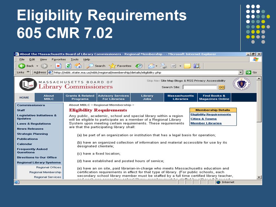The height and width of the screenshot is (207, 276).
Task: Open the Help menu
Action: click(x=87, y=60)
